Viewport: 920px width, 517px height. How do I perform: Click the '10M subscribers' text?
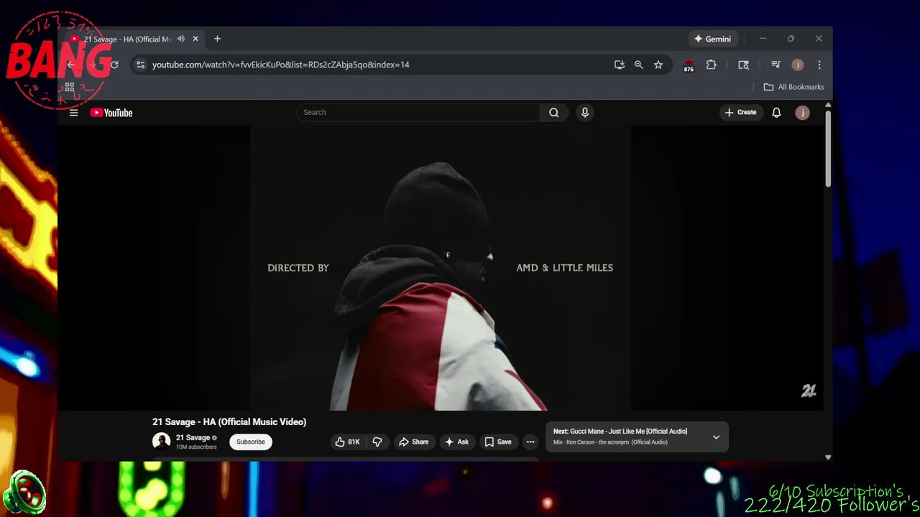(196, 447)
